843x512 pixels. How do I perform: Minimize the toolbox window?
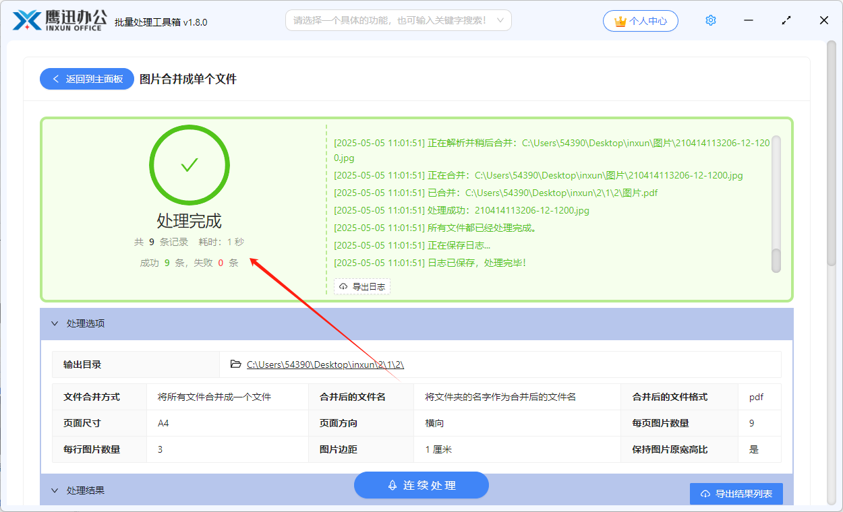click(x=749, y=21)
